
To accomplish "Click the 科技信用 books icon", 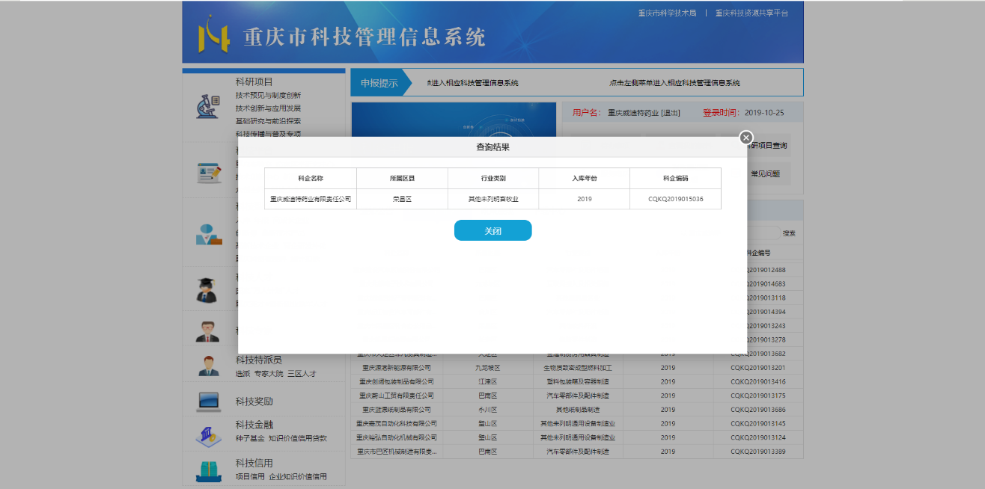I will click(x=209, y=471).
